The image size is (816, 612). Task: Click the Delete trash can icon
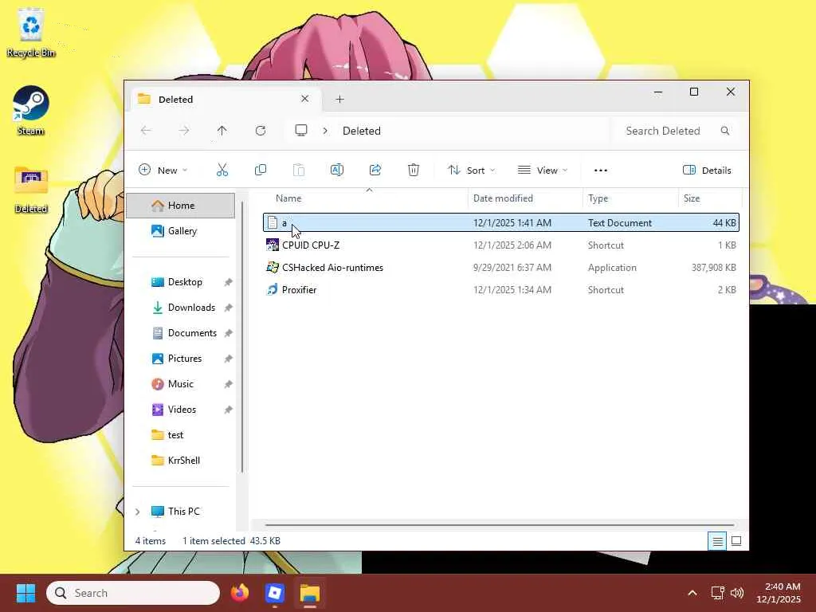(x=414, y=171)
